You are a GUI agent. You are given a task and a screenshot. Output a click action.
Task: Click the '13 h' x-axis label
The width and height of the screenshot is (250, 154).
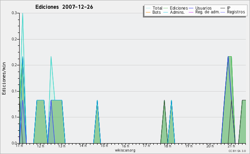(62, 146)
